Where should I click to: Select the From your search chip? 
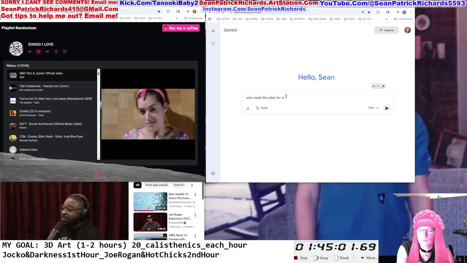point(157,185)
